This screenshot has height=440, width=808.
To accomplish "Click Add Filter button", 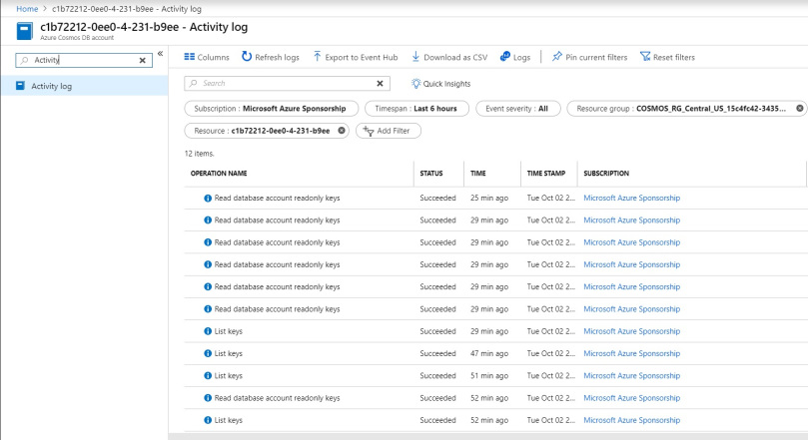I will (x=389, y=131).
